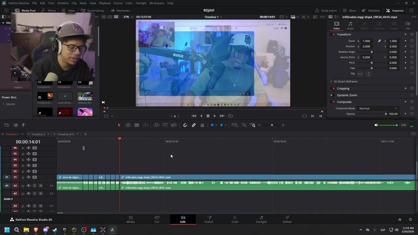Image resolution: width=418 pixels, height=235 pixels.
Task: Click the Insert Clip toolbar icon
Action: tap(156, 125)
